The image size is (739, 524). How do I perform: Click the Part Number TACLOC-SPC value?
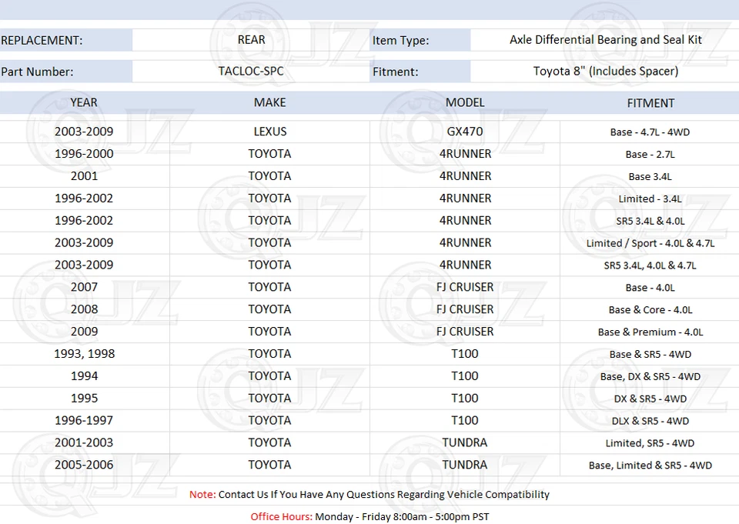coord(251,71)
